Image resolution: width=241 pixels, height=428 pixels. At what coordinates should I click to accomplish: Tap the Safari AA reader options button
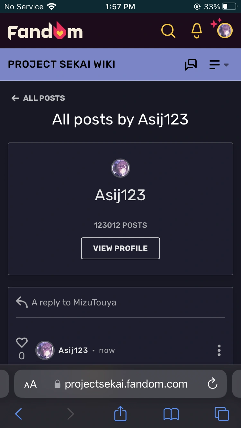coord(31,384)
